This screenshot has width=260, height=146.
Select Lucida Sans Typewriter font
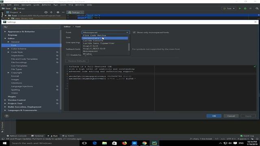pyautogui.click(x=105, y=43)
